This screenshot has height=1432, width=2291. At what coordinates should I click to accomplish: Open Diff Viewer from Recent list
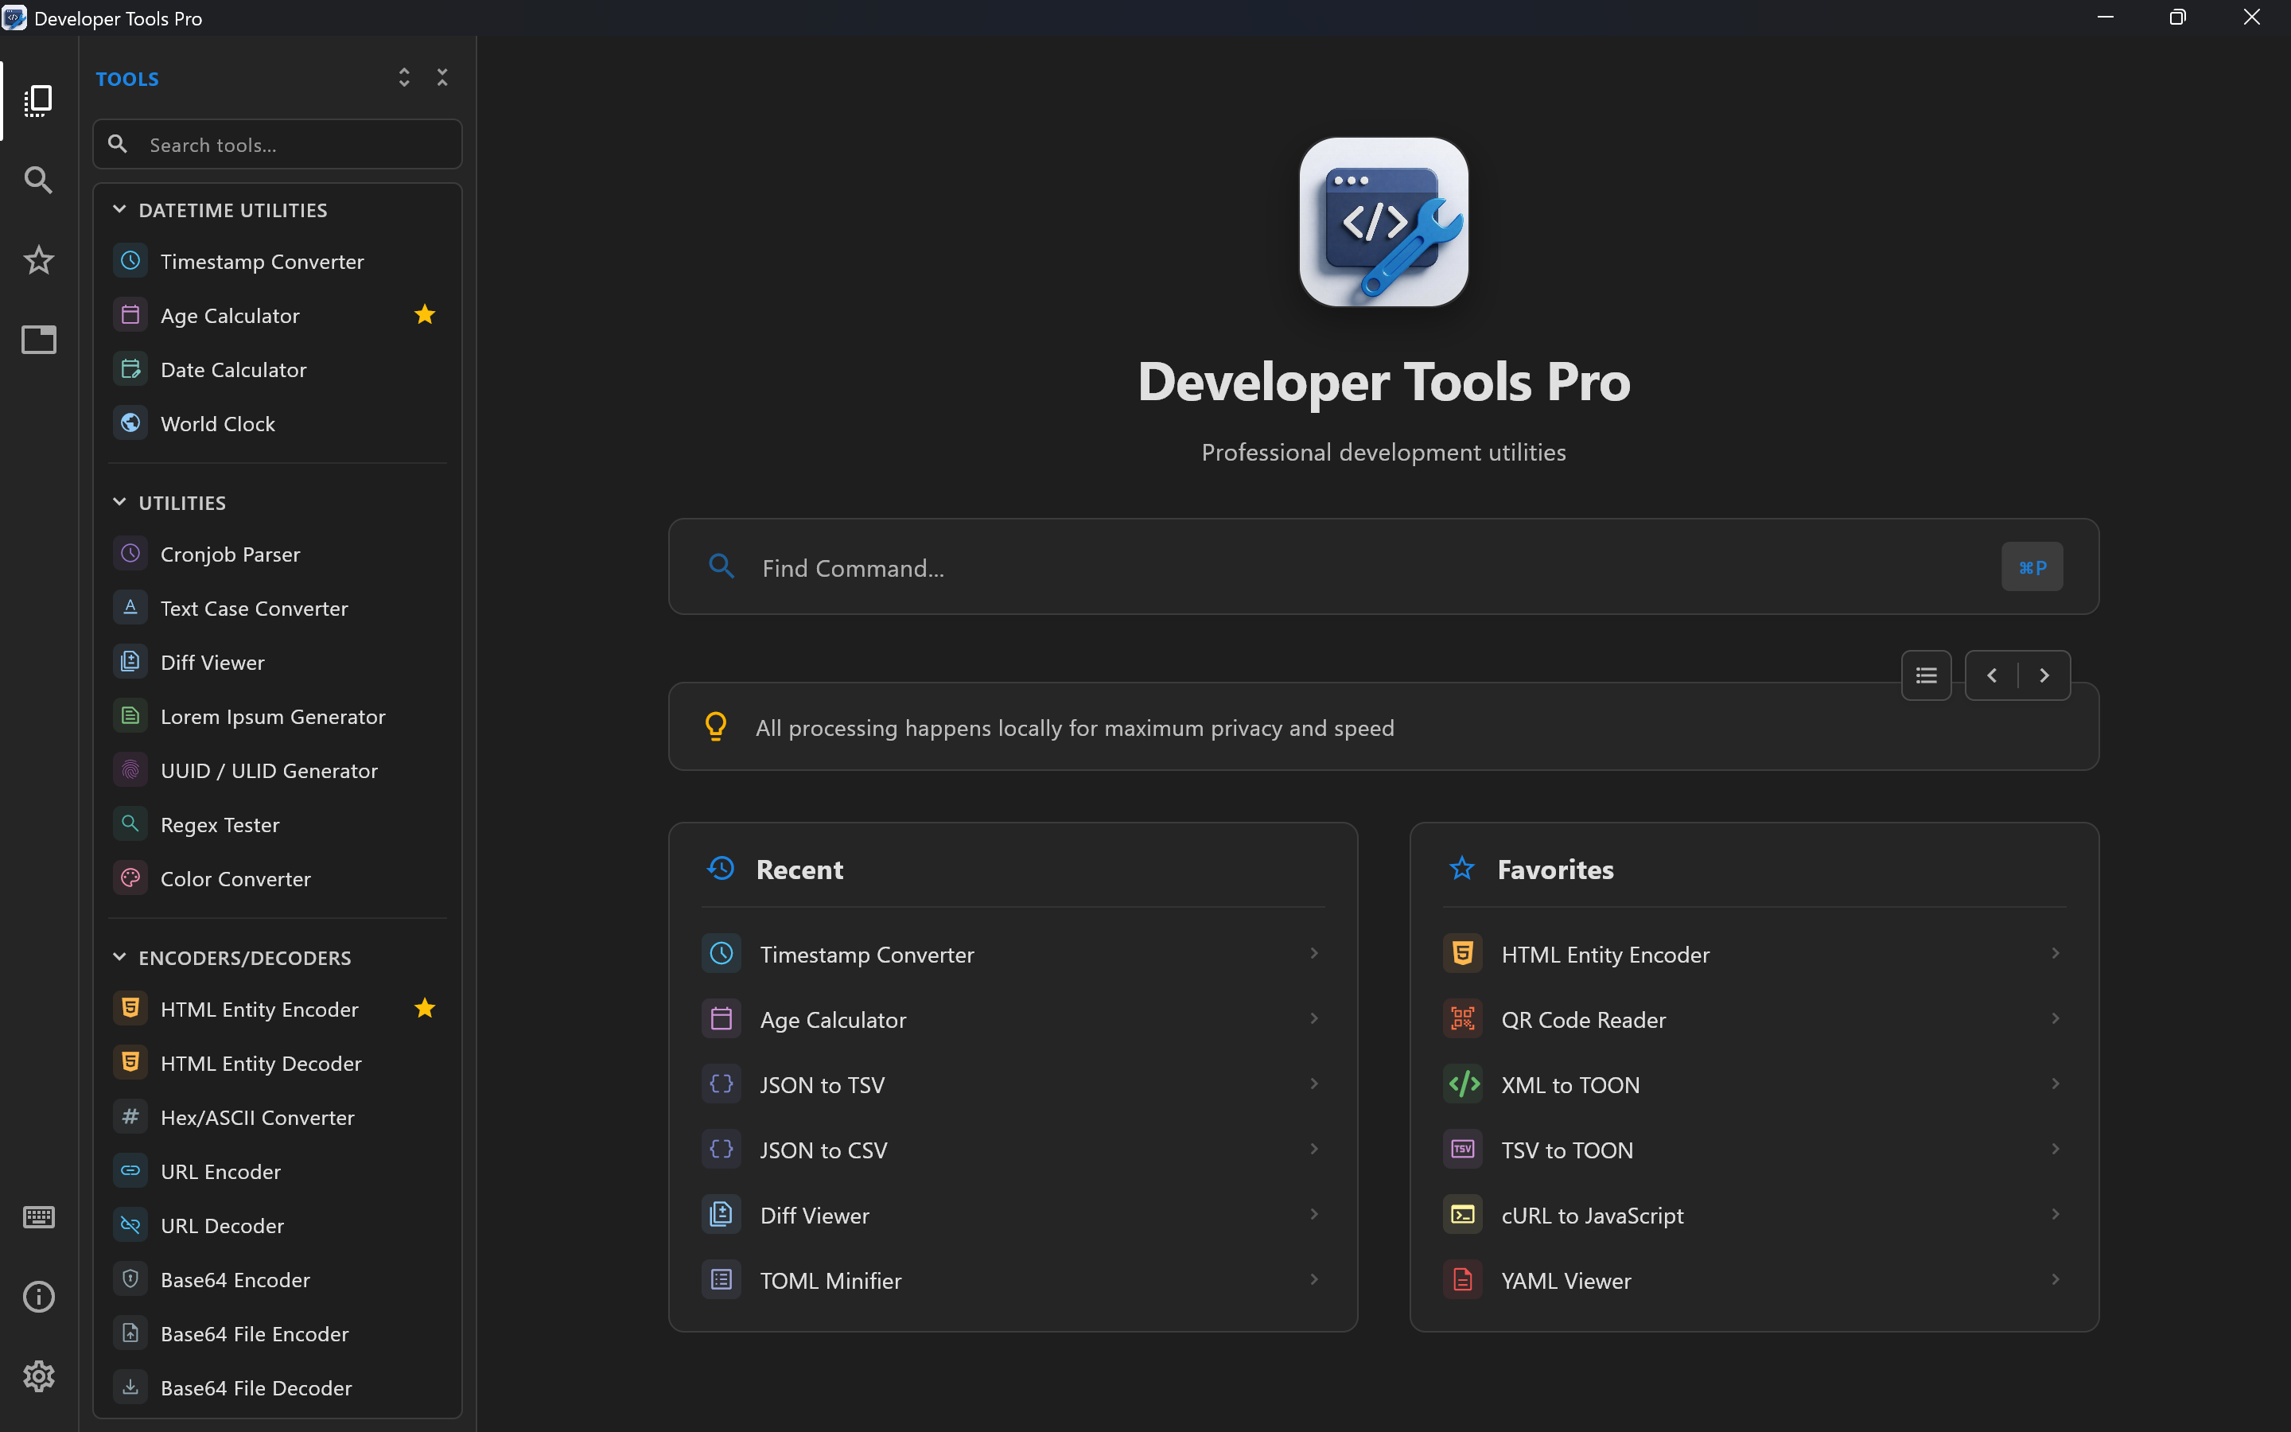[1012, 1215]
